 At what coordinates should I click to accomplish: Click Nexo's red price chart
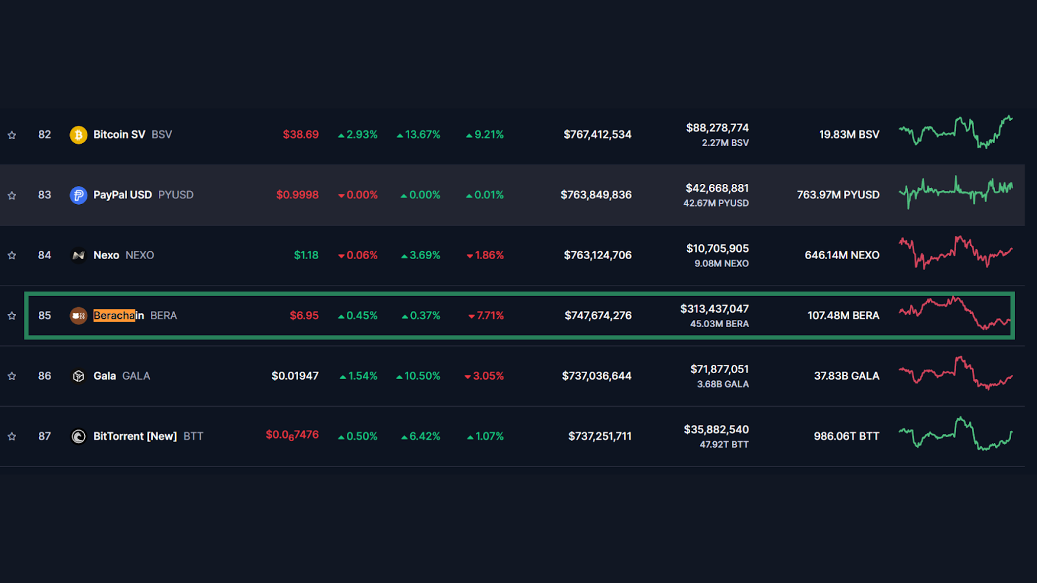[956, 255]
